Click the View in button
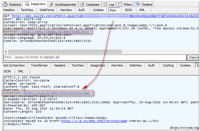Image resolution: width=200 pixels, height=131 pixels. [193, 57]
